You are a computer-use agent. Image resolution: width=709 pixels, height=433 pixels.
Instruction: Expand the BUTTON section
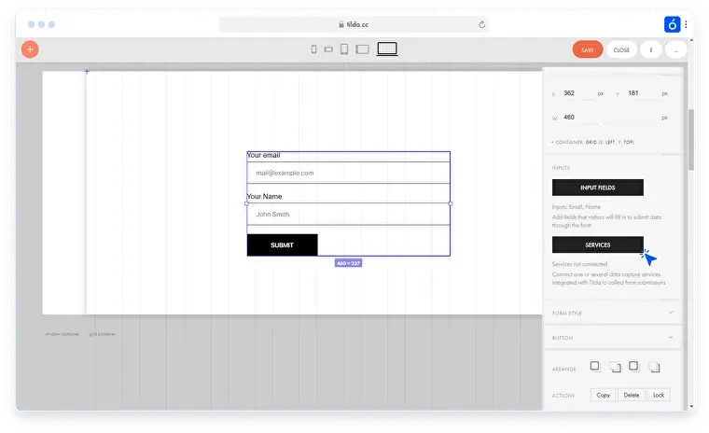pyautogui.click(x=612, y=338)
